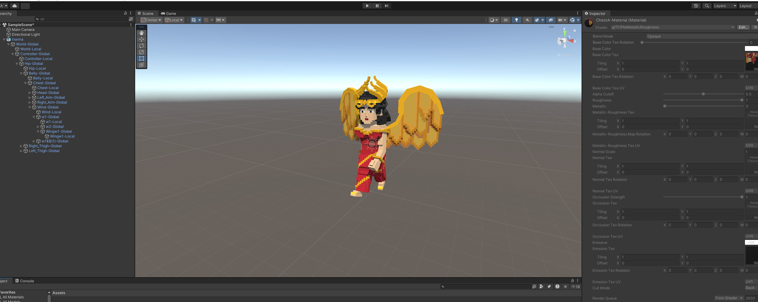This screenshot has height=302, width=758.
Task: Open Hierarchy panel three-dot menu
Action: click(x=131, y=13)
